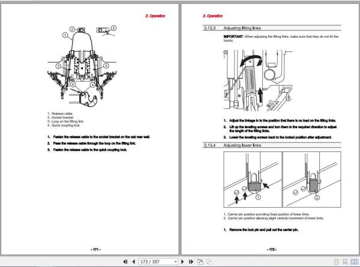Click the release cable diagram on page 171
The height and width of the screenshot is (267, 360).
[82, 66]
